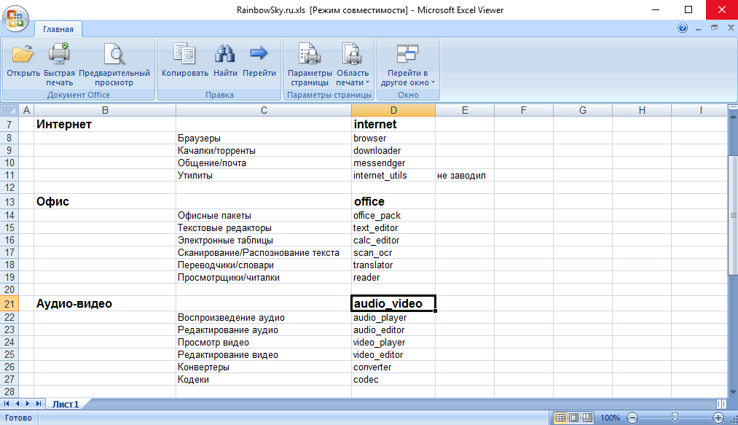The image size is (738, 425).
Task: Switch to Normal view button
Action: coord(560,418)
